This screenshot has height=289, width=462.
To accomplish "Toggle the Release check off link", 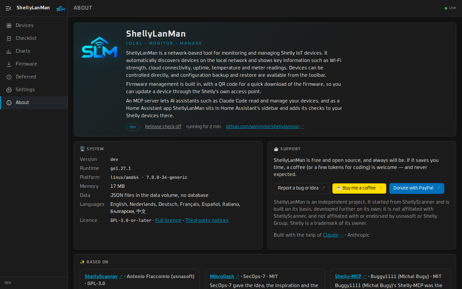I will click(163, 127).
